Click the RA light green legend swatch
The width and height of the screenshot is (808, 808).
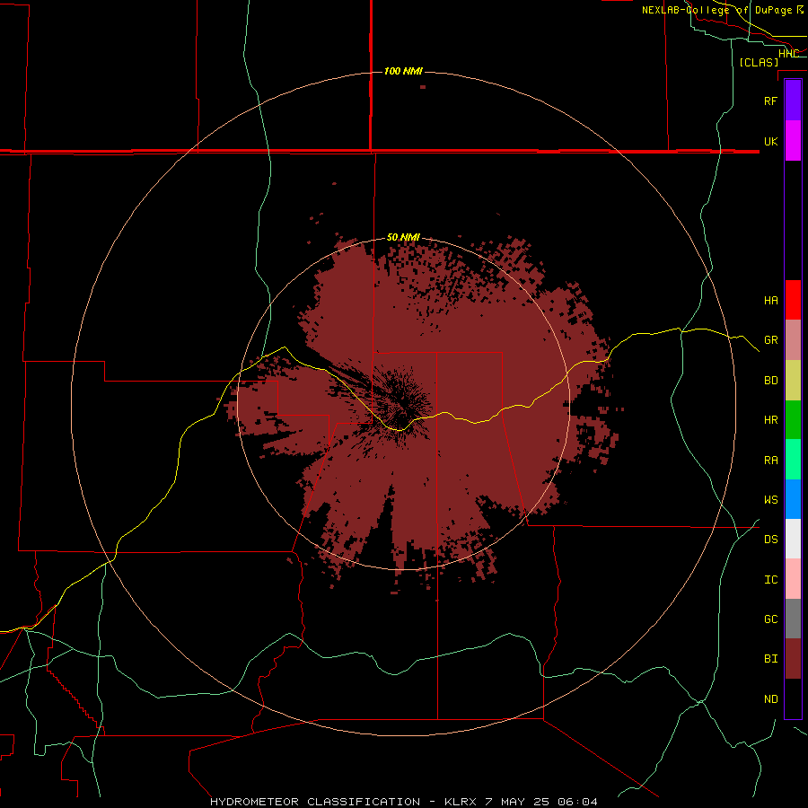point(793,460)
